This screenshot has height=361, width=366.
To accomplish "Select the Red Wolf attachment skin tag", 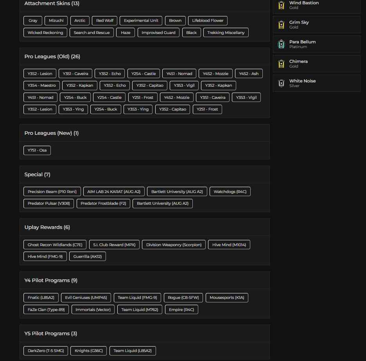I will click(105, 21).
